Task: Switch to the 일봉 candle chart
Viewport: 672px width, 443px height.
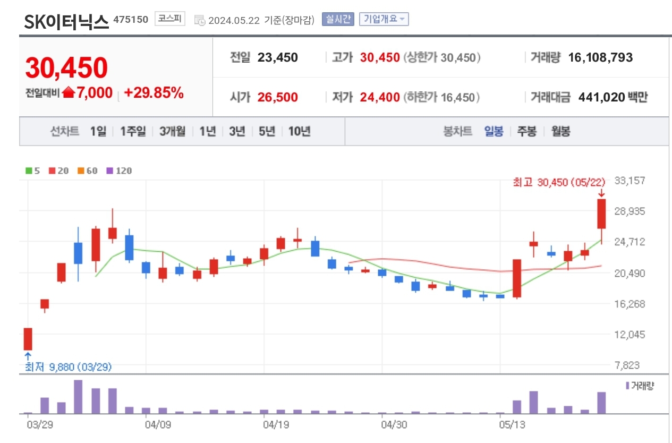Action: tap(494, 131)
